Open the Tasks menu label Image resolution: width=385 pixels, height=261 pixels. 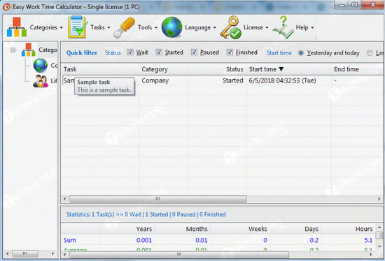[x=97, y=27]
